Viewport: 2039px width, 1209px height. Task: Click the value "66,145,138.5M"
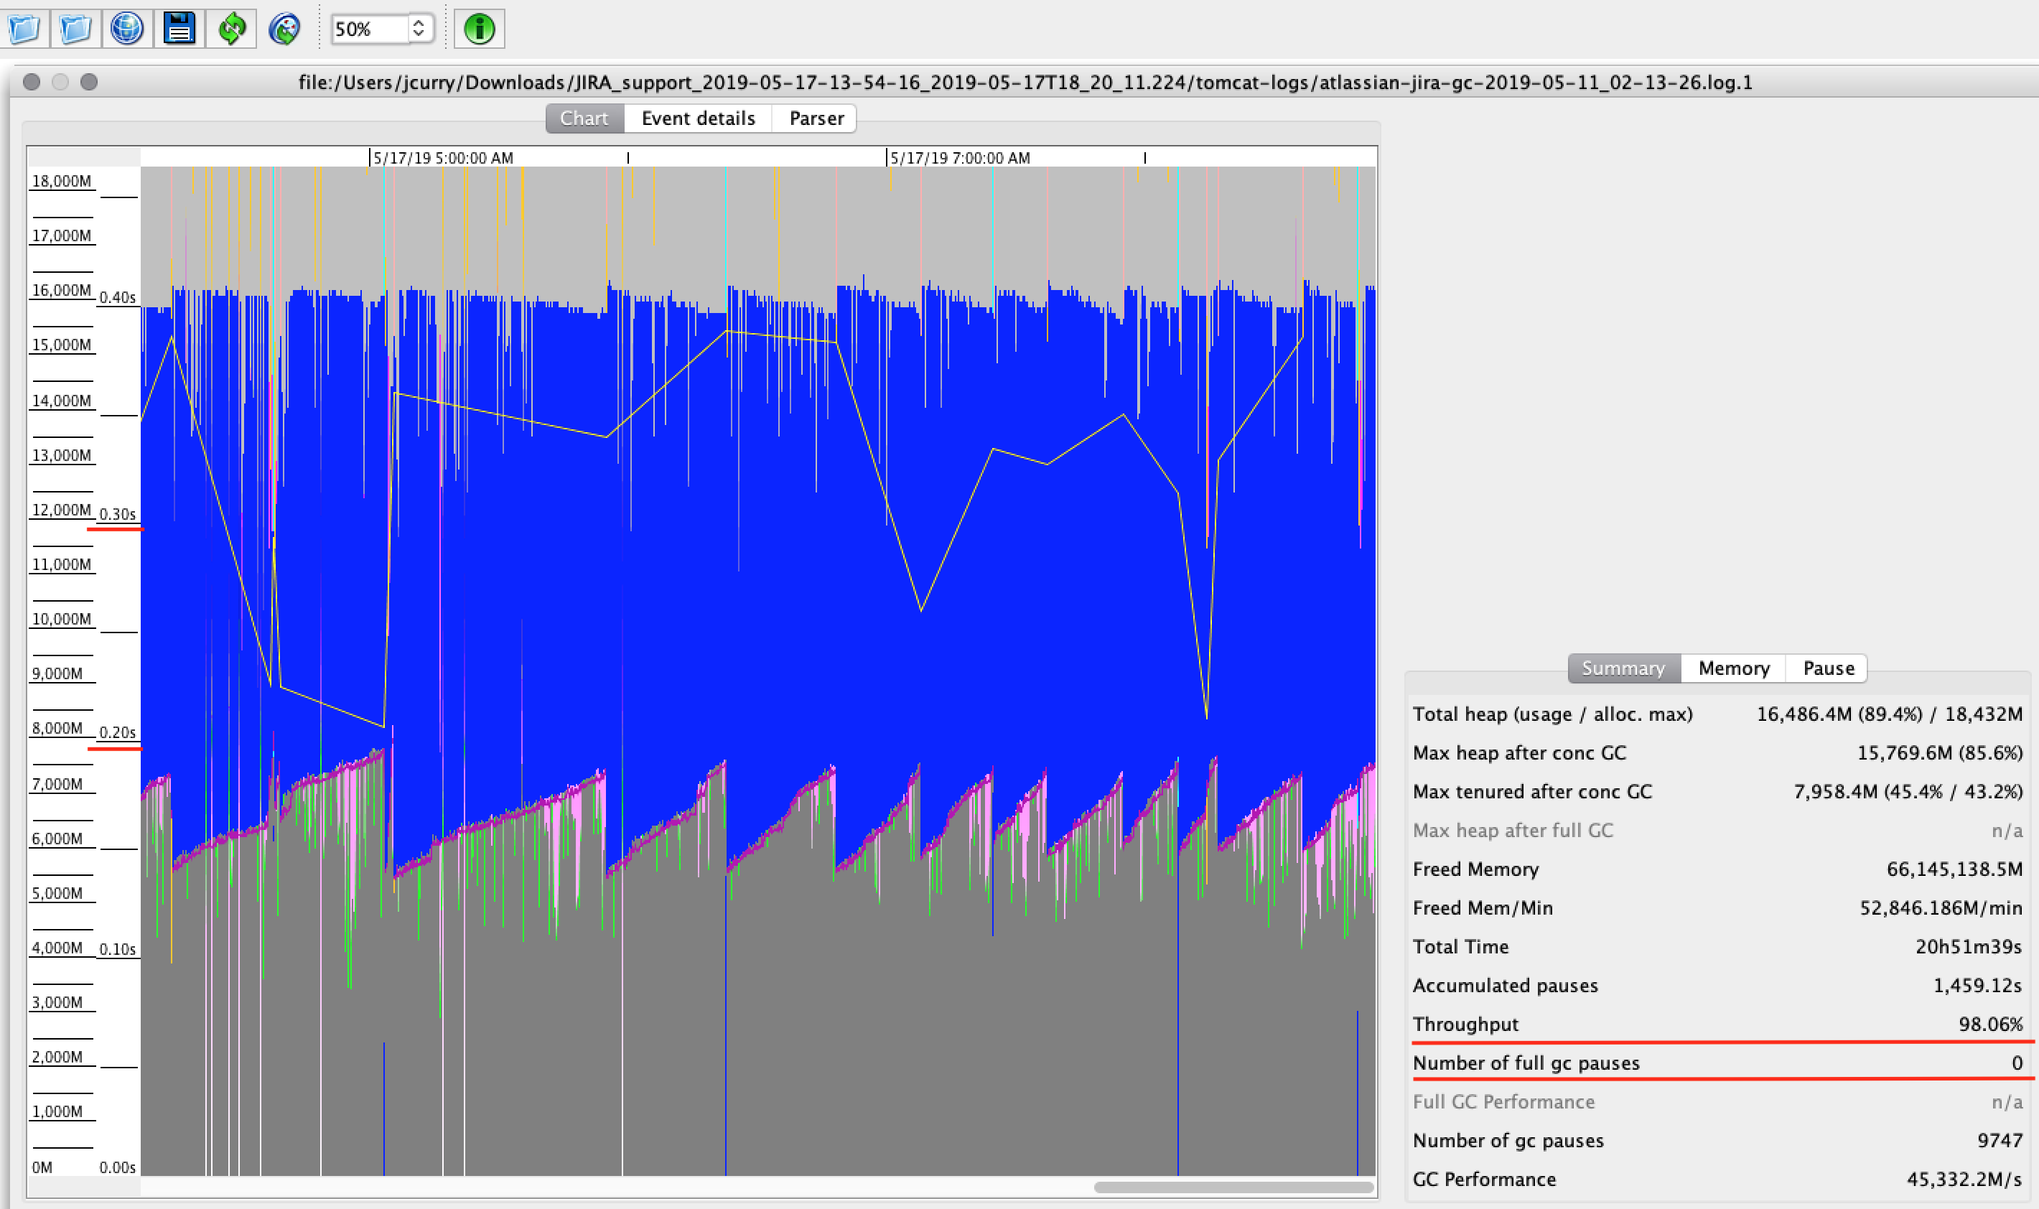[x=1954, y=869]
